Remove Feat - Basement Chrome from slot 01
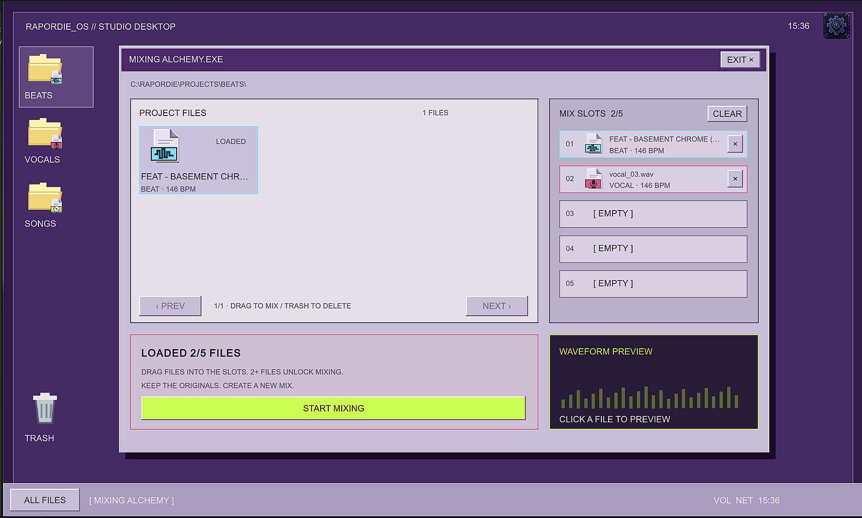862x518 pixels. (735, 144)
